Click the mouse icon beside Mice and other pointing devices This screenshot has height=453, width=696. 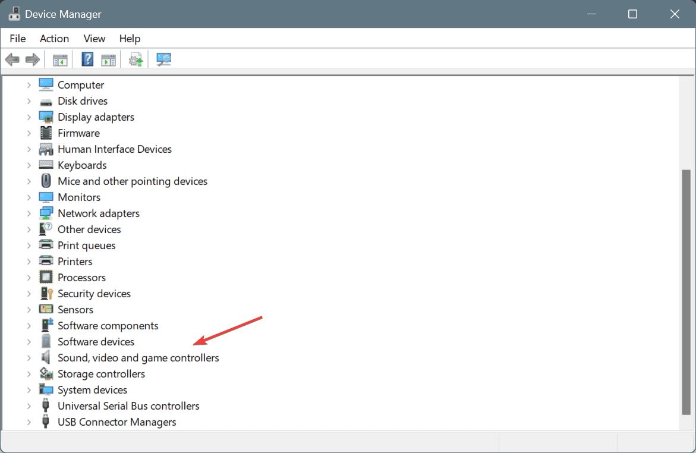click(x=46, y=181)
